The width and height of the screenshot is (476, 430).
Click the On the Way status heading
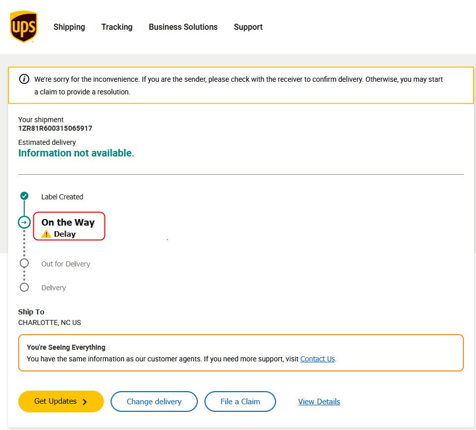68,223
